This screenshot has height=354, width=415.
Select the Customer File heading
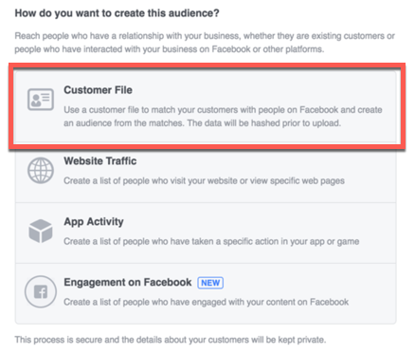click(x=98, y=90)
